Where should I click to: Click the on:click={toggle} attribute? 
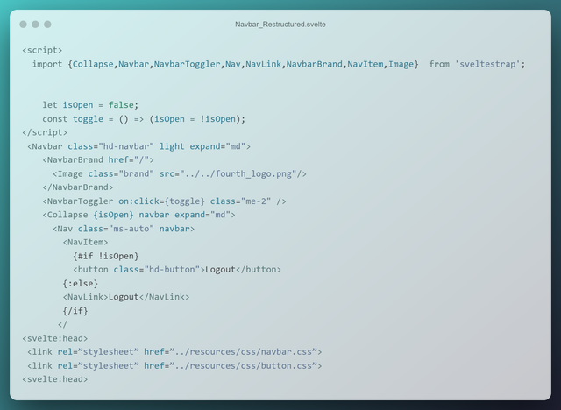click(x=161, y=201)
